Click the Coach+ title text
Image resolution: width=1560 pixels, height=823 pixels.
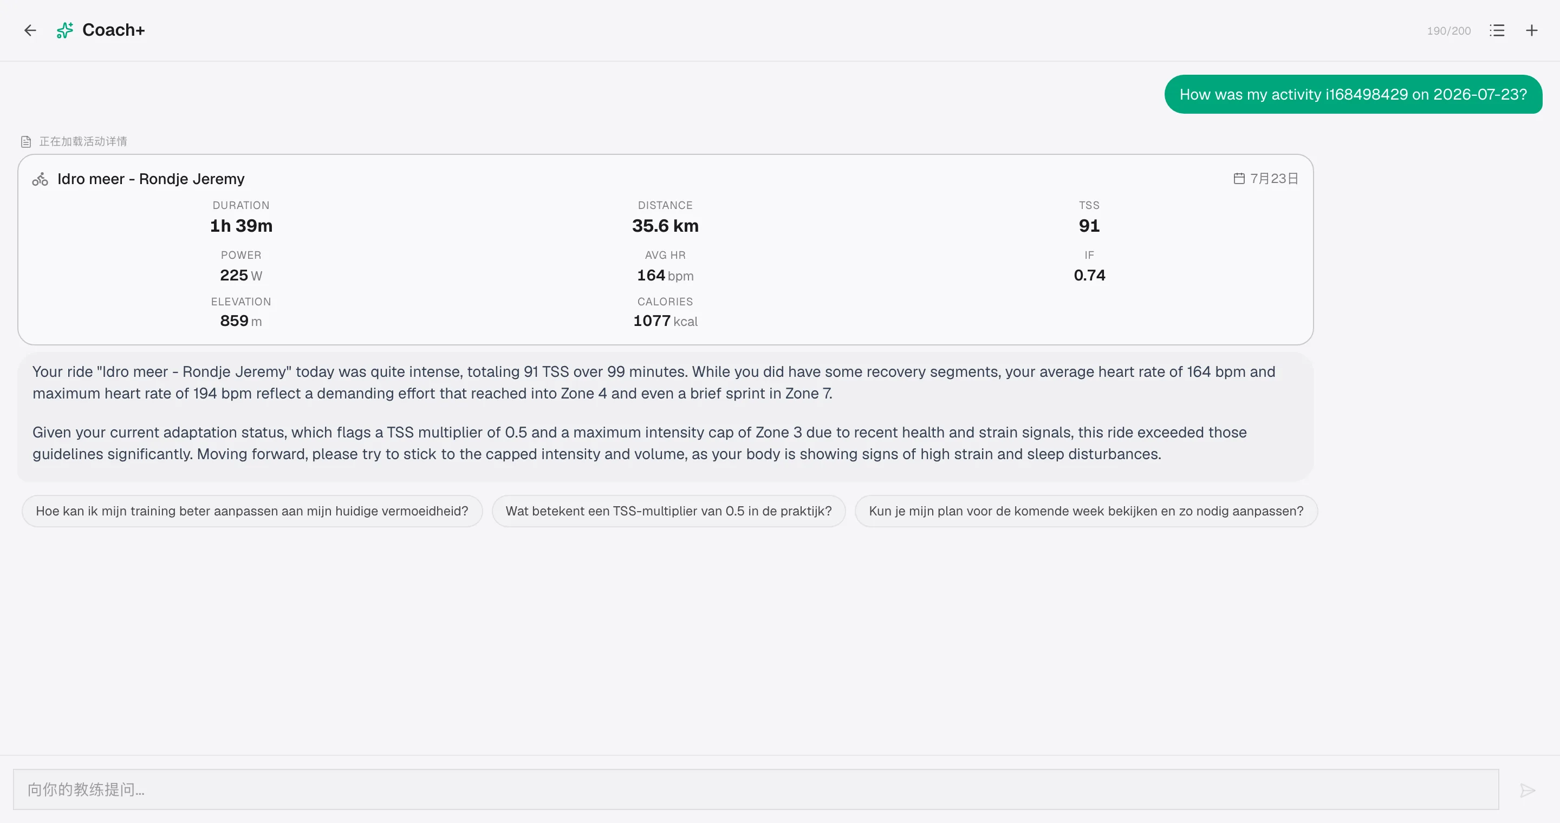click(x=113, y=30)
